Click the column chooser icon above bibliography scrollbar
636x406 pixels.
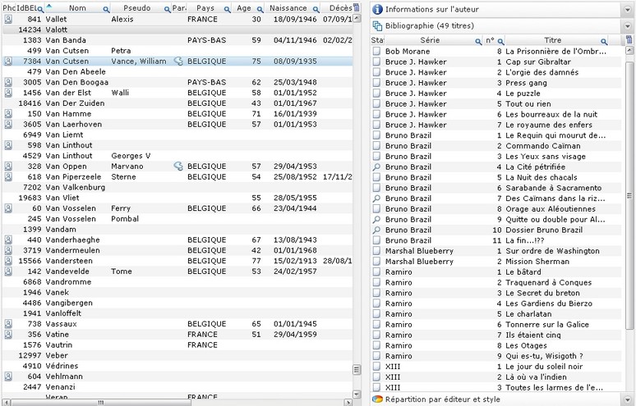tap(629, 40)
